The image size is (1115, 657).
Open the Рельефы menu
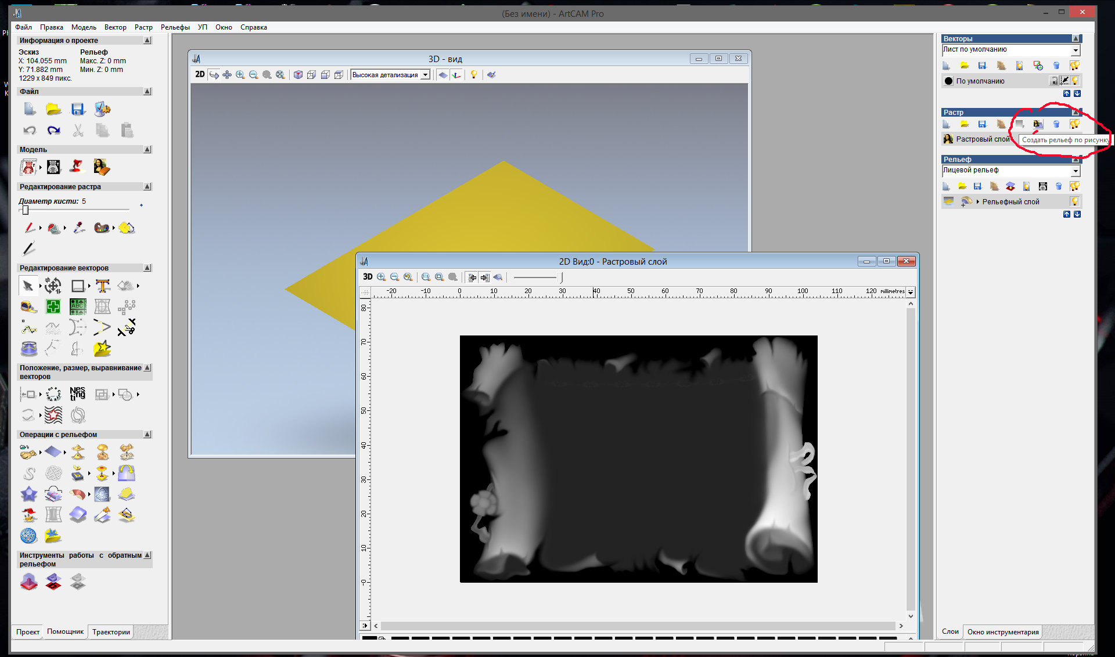pos(175,27)
